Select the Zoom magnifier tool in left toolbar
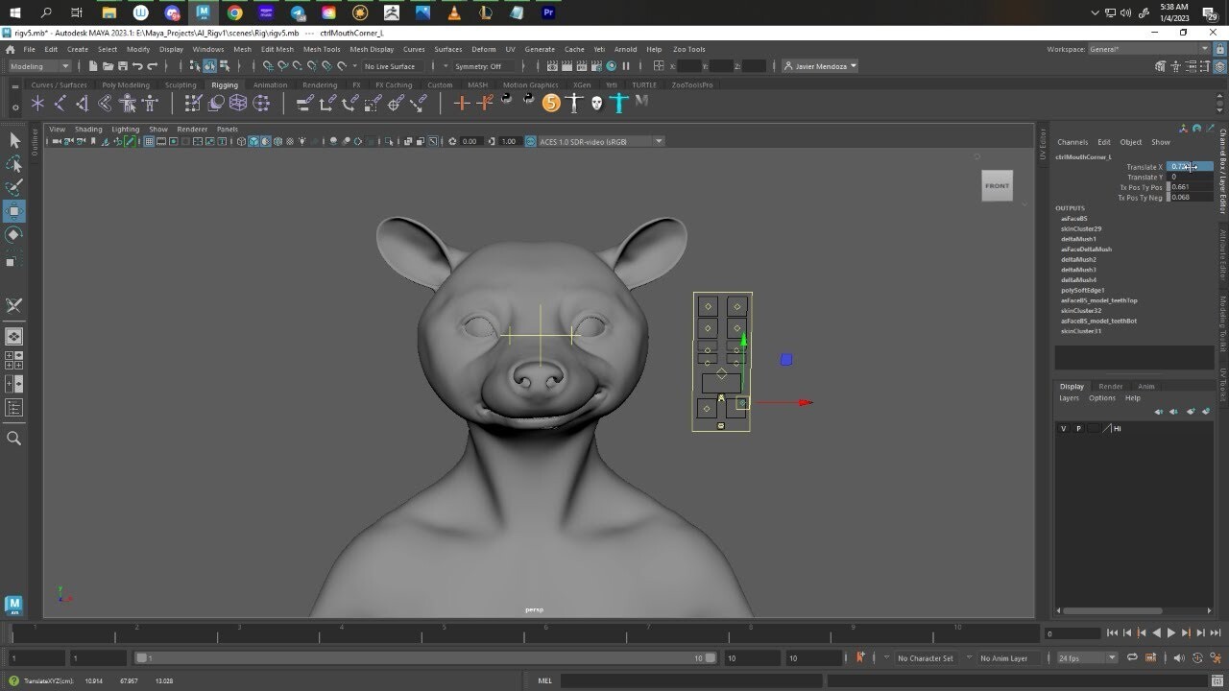 click(13, 438)
